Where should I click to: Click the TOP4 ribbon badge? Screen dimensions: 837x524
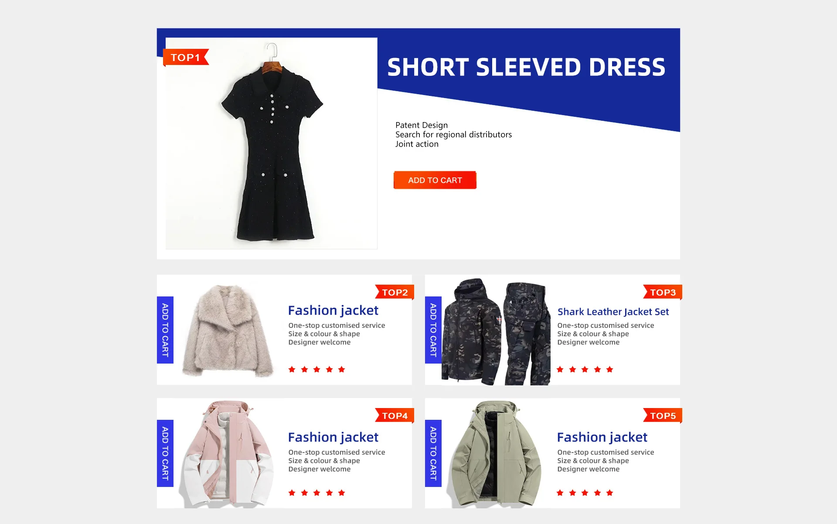coord(395,415)
